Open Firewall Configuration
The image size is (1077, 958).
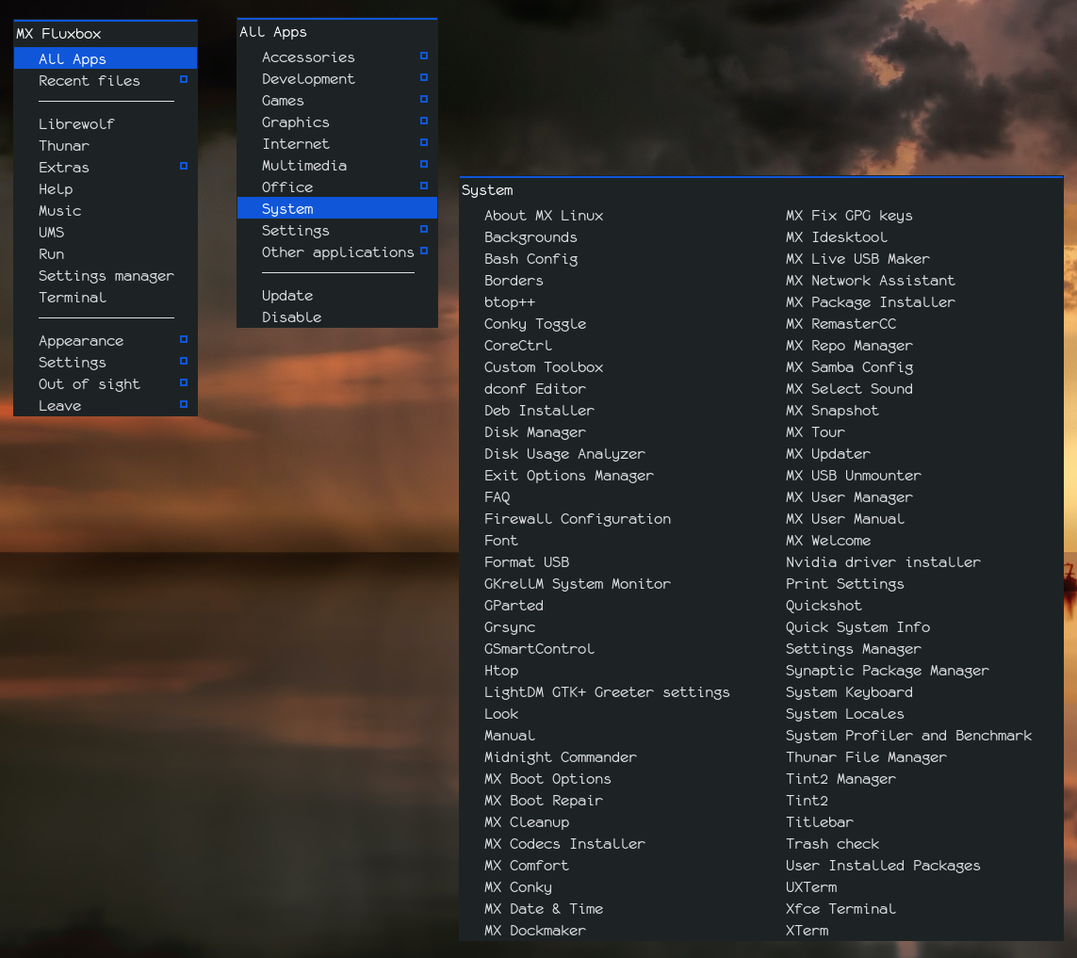point(578,518)
